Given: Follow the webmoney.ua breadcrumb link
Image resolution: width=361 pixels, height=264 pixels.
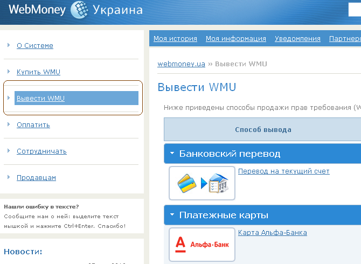Looking at the screenshot, I should coord(181,64).
